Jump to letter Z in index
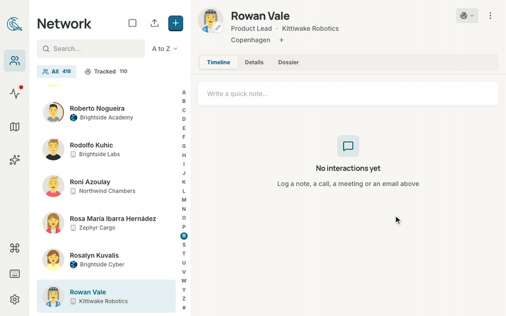506x316 pixels. (x=184, y=299)
